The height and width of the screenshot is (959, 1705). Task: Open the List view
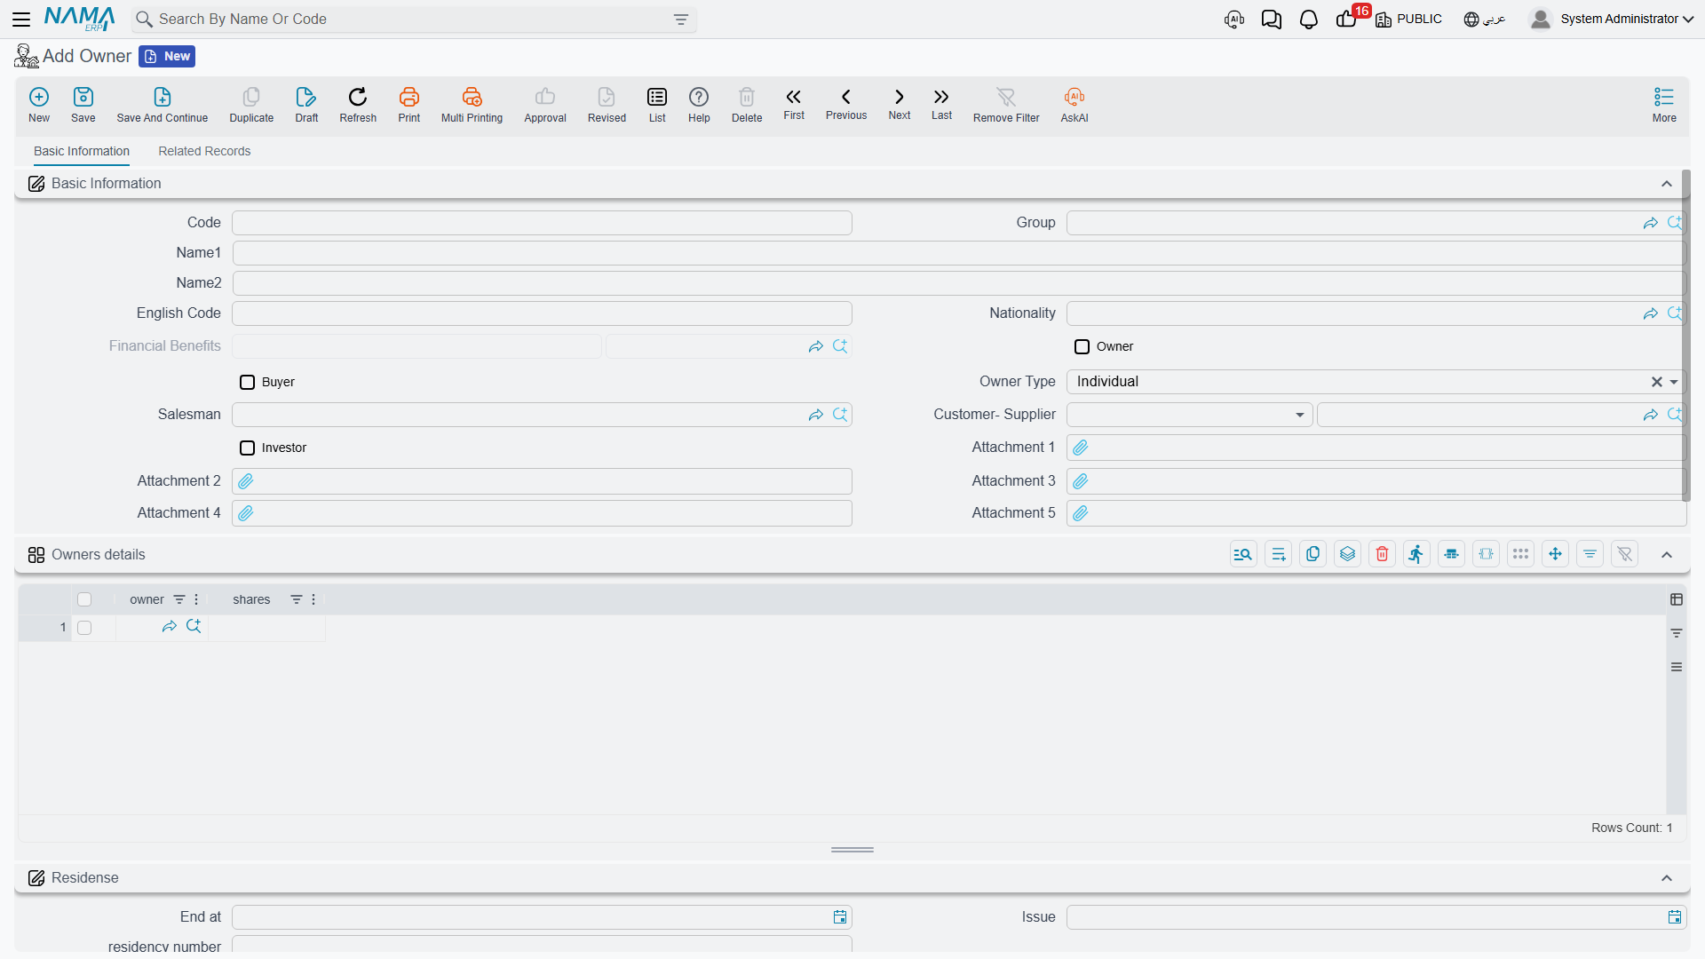(657, 104)
